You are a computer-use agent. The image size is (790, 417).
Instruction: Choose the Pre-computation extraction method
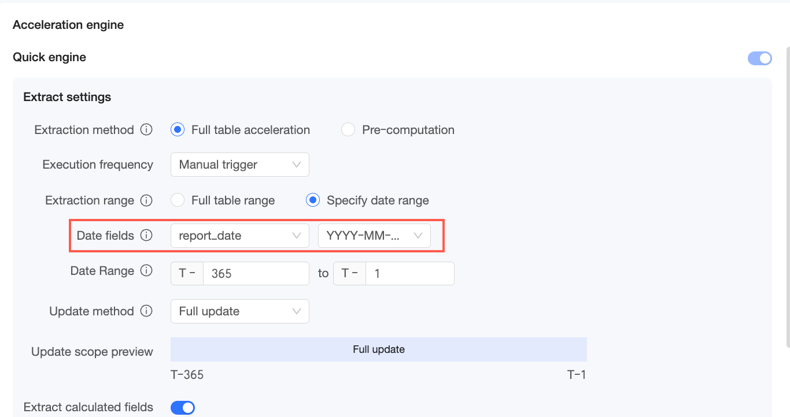click(348, 130)
